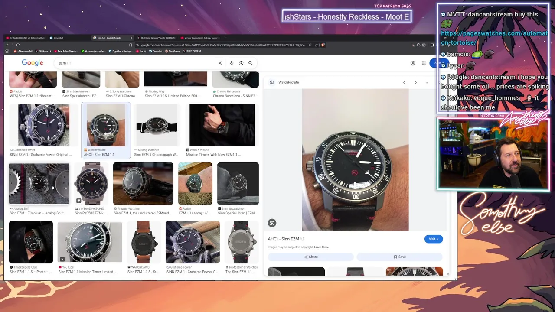
Task: Show next image in preview panel
Action: pyautogui.click(x=415, y=82)
